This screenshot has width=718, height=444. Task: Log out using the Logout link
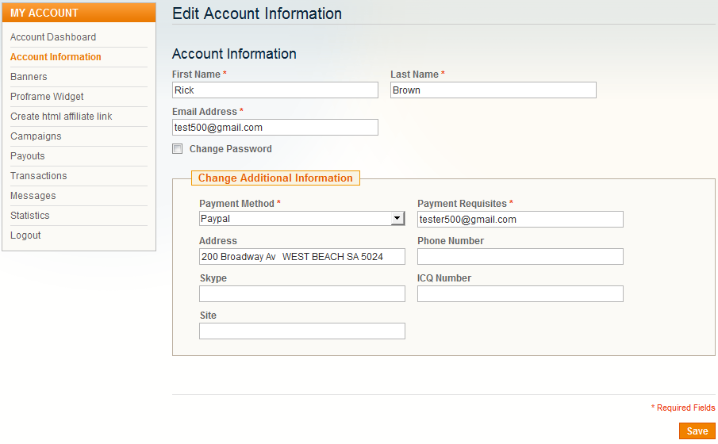click(x=25, y=235)
